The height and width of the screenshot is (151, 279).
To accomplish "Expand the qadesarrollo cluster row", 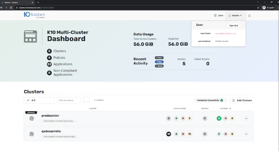I will 246,134.
